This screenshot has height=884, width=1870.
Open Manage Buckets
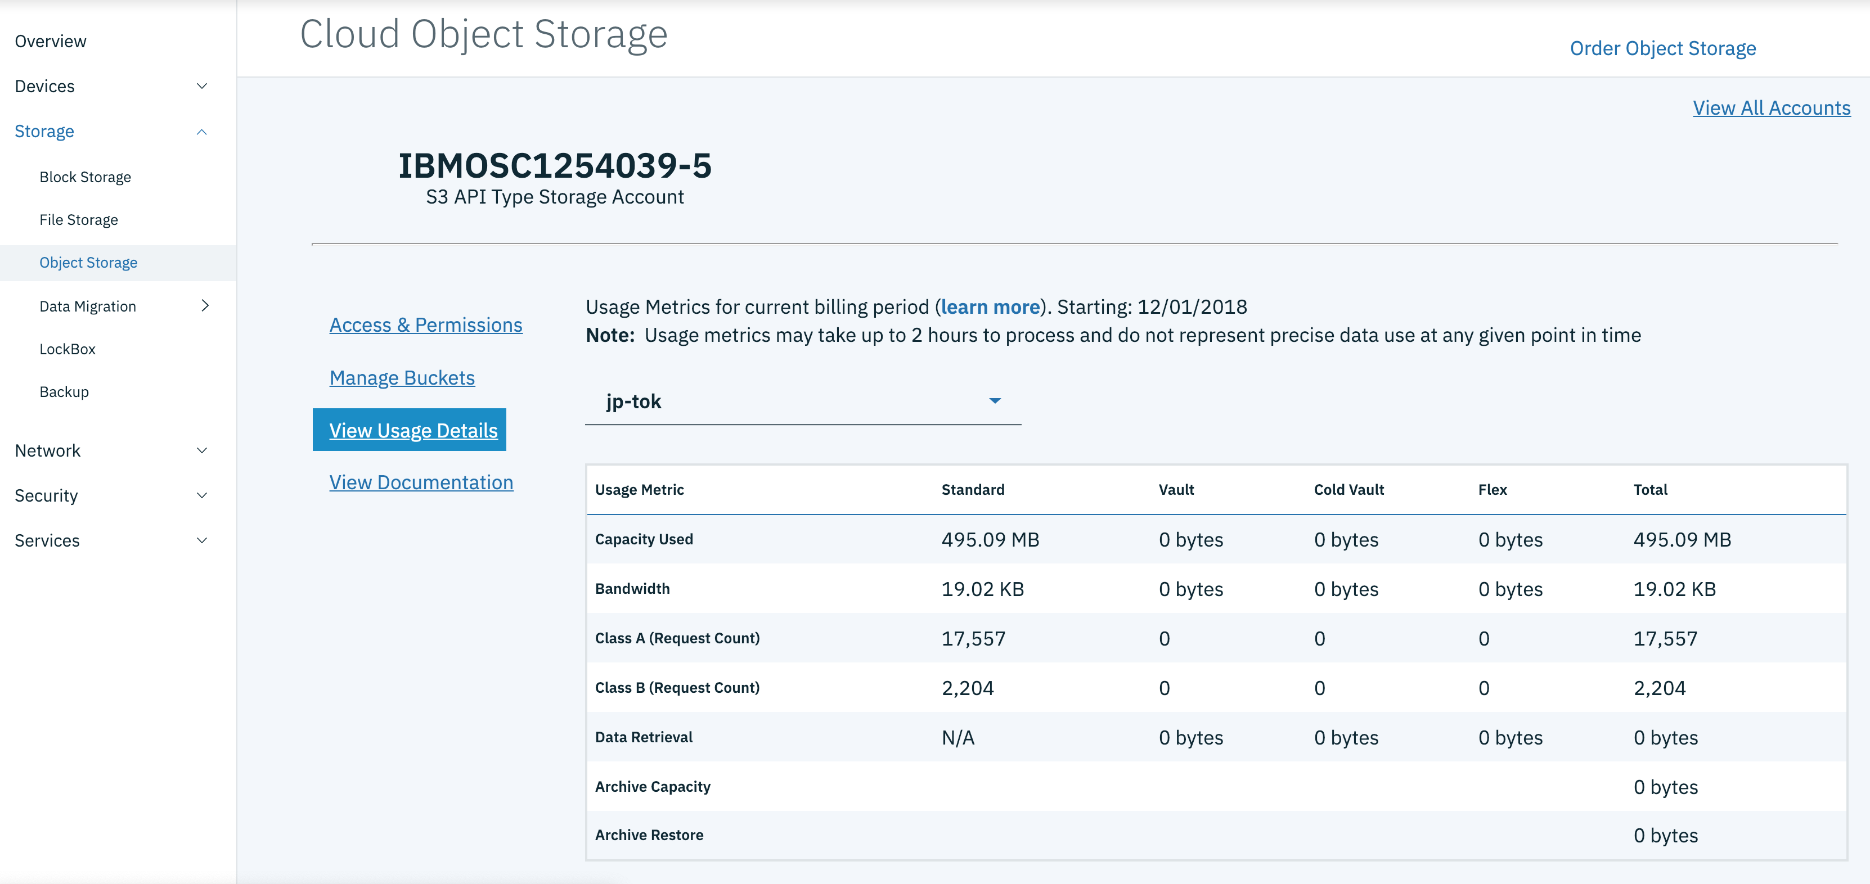click(402, 377)
